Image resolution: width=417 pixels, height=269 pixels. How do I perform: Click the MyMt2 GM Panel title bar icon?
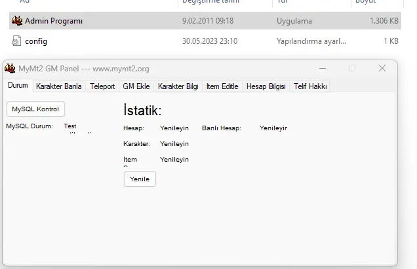click(10, 69)
